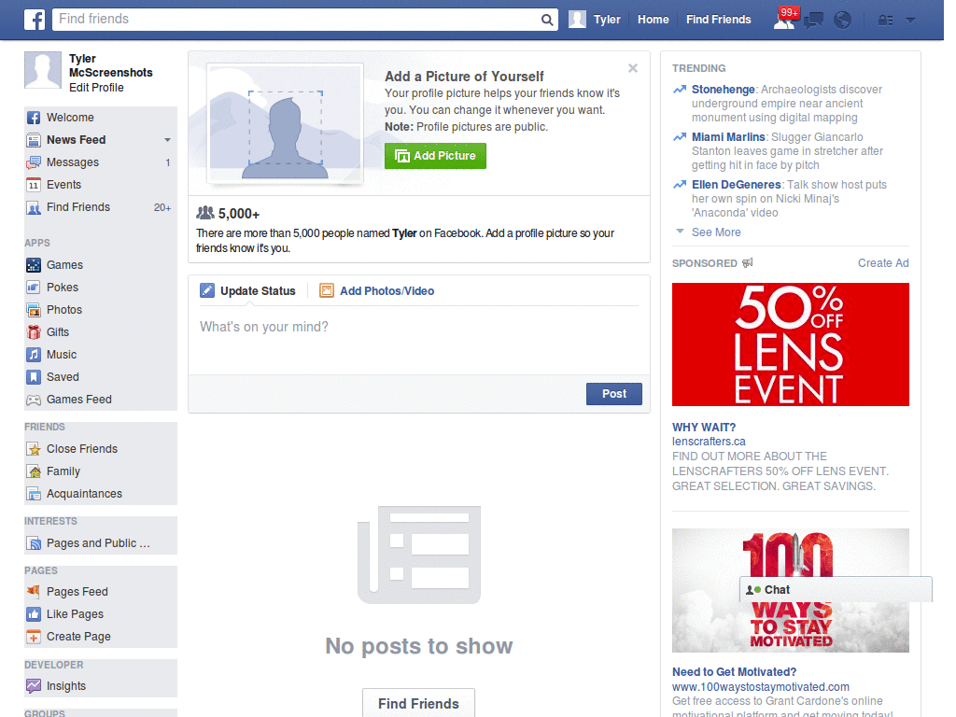Click the What's on your mind box
Viewport: 956px width, 717px height.
[x=419, y=340]
